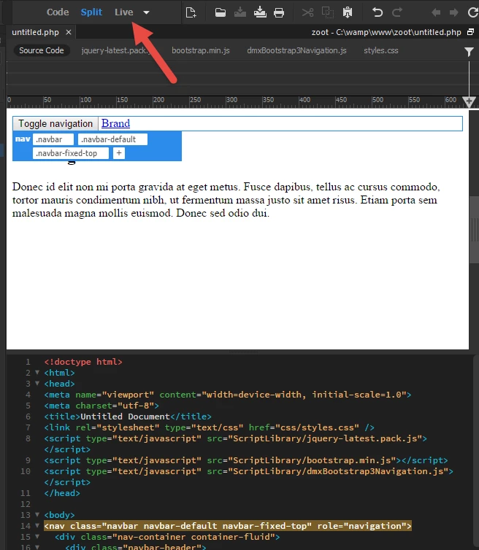Viewport: 479px width, 550px height.
Task: Open the Live view options dropdown arrow
Action: point(147,12)
